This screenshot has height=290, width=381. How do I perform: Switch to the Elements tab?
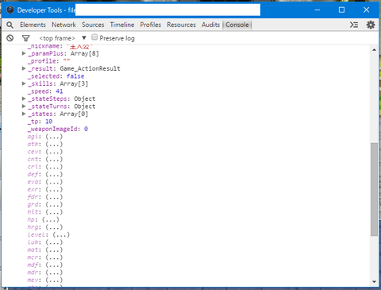(33, 25)
